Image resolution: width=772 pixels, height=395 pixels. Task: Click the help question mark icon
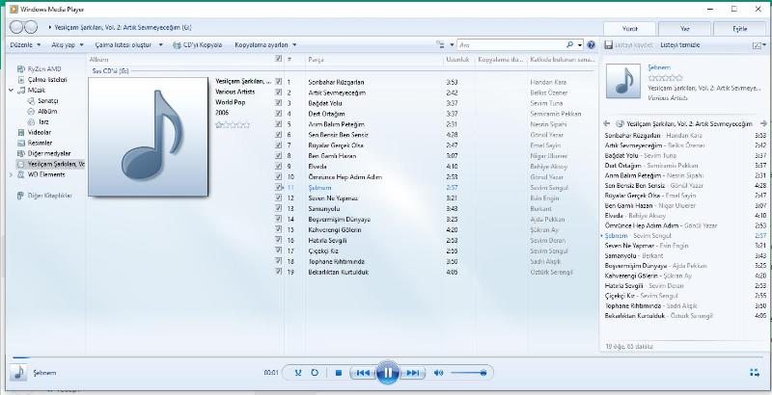point(592,44)
